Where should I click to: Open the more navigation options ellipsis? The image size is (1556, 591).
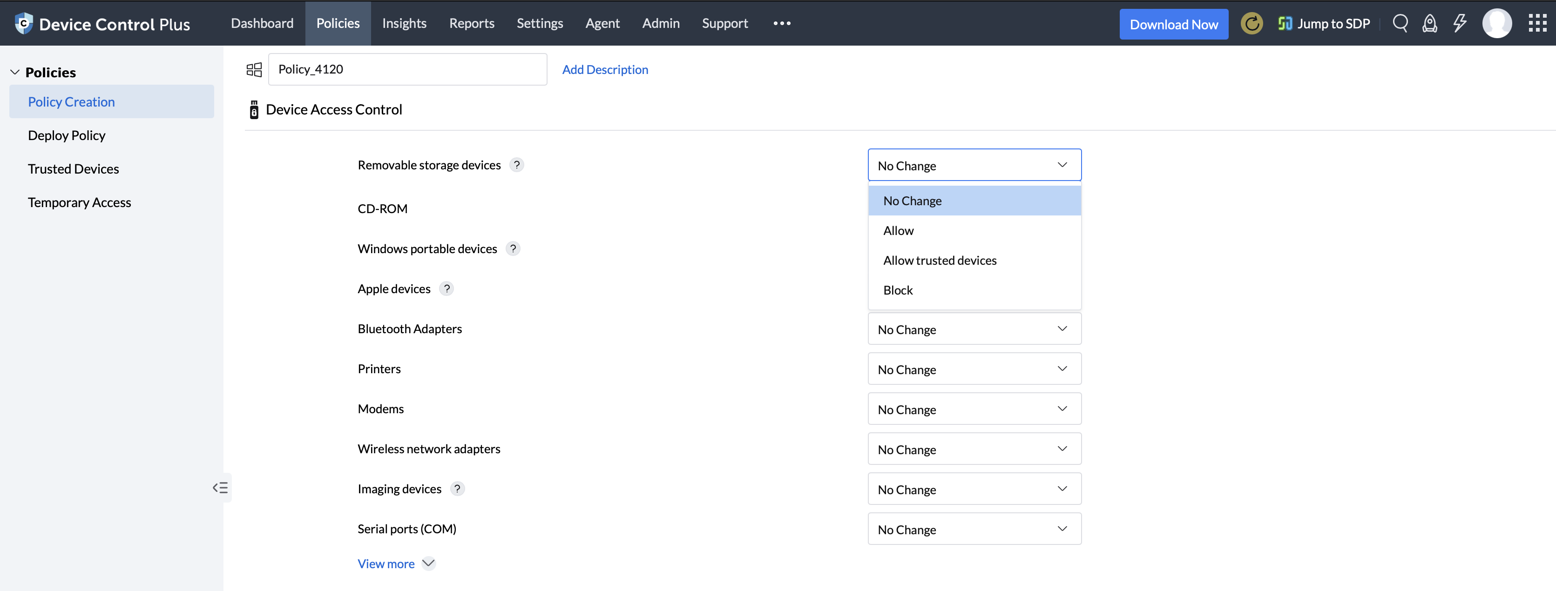pyautogui.click(x=782, y=24)
